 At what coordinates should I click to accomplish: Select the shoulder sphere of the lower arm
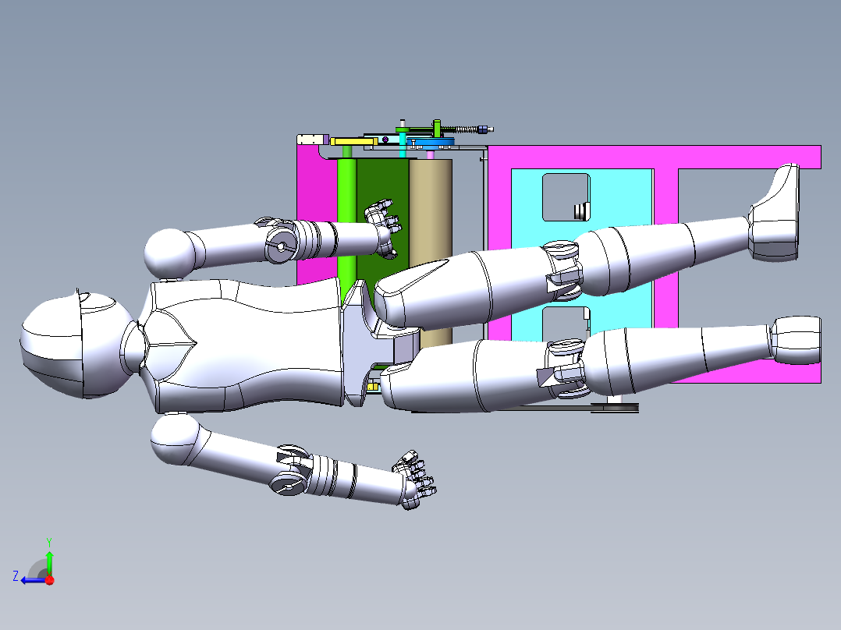coord(175,439)
